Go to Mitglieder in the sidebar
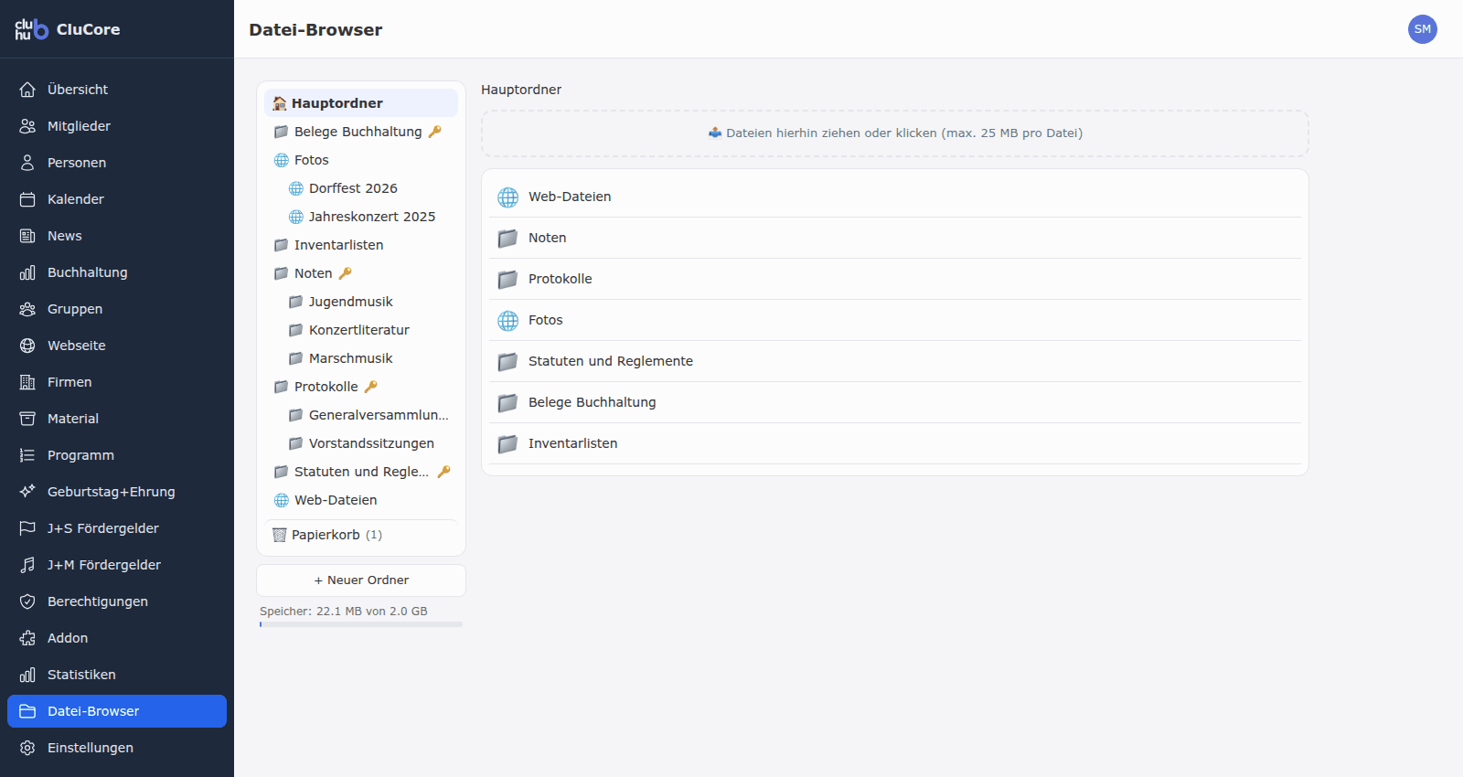Image resolution: width=1463 pixels, height=777 pixels. coord(117,126)
